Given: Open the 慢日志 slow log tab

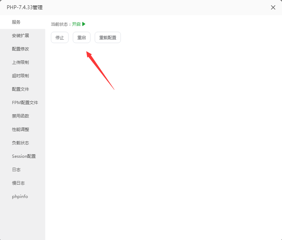Looking at the screenshot, I should click(x=18, y=183).
